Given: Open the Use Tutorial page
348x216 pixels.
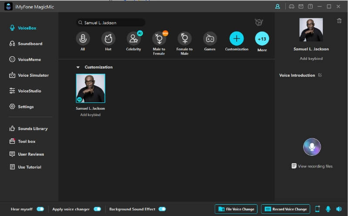Looking at the screenshot, I should coord(25,167).
